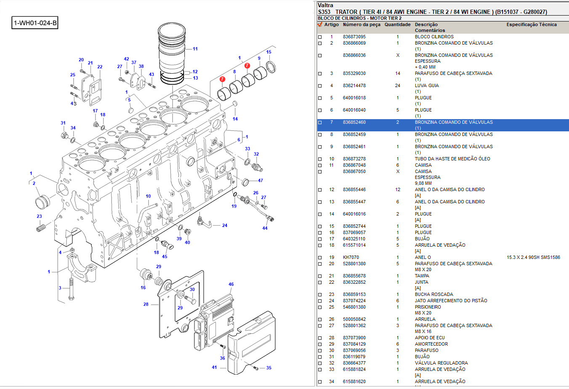The height and width of the screenshot is (389, 569).
Task: Select callout number 44 in the diagram
Action: [x=265, y=228]
